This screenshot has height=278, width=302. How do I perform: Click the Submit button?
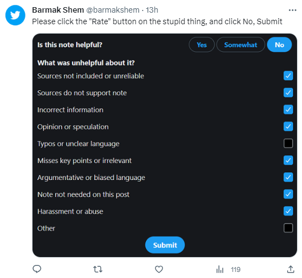[165, 245]
